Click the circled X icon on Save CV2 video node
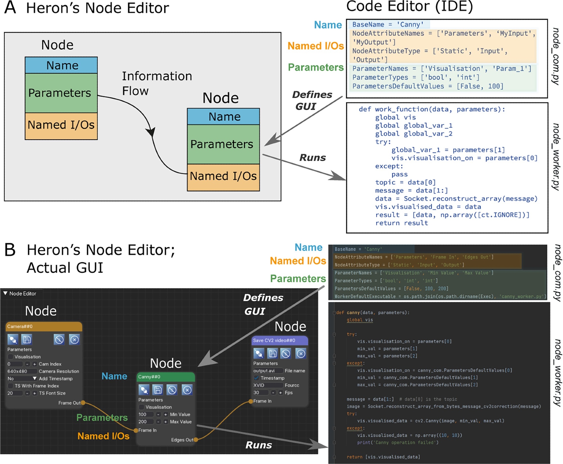 click(301, 353)
